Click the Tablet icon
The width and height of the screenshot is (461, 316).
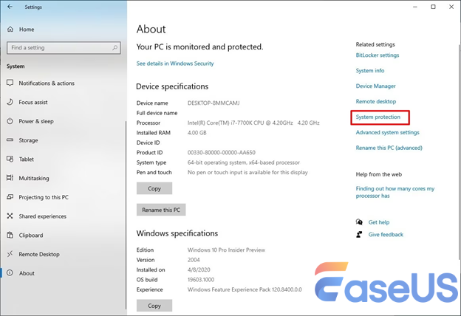click(10, 159)
